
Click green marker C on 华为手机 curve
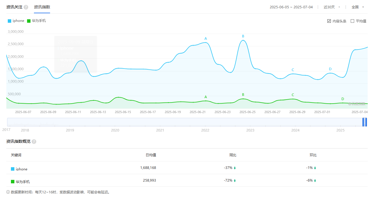pyautogui.click(x=293, y=95)
